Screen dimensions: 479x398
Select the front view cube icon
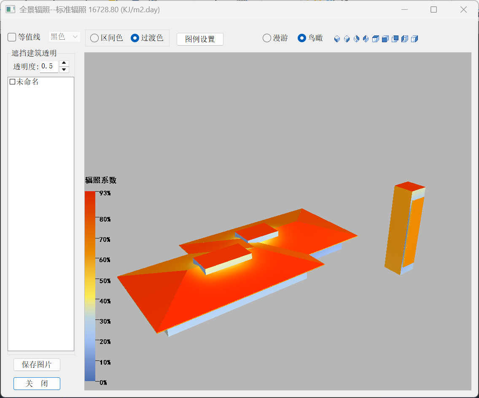(x=385, y=39)
